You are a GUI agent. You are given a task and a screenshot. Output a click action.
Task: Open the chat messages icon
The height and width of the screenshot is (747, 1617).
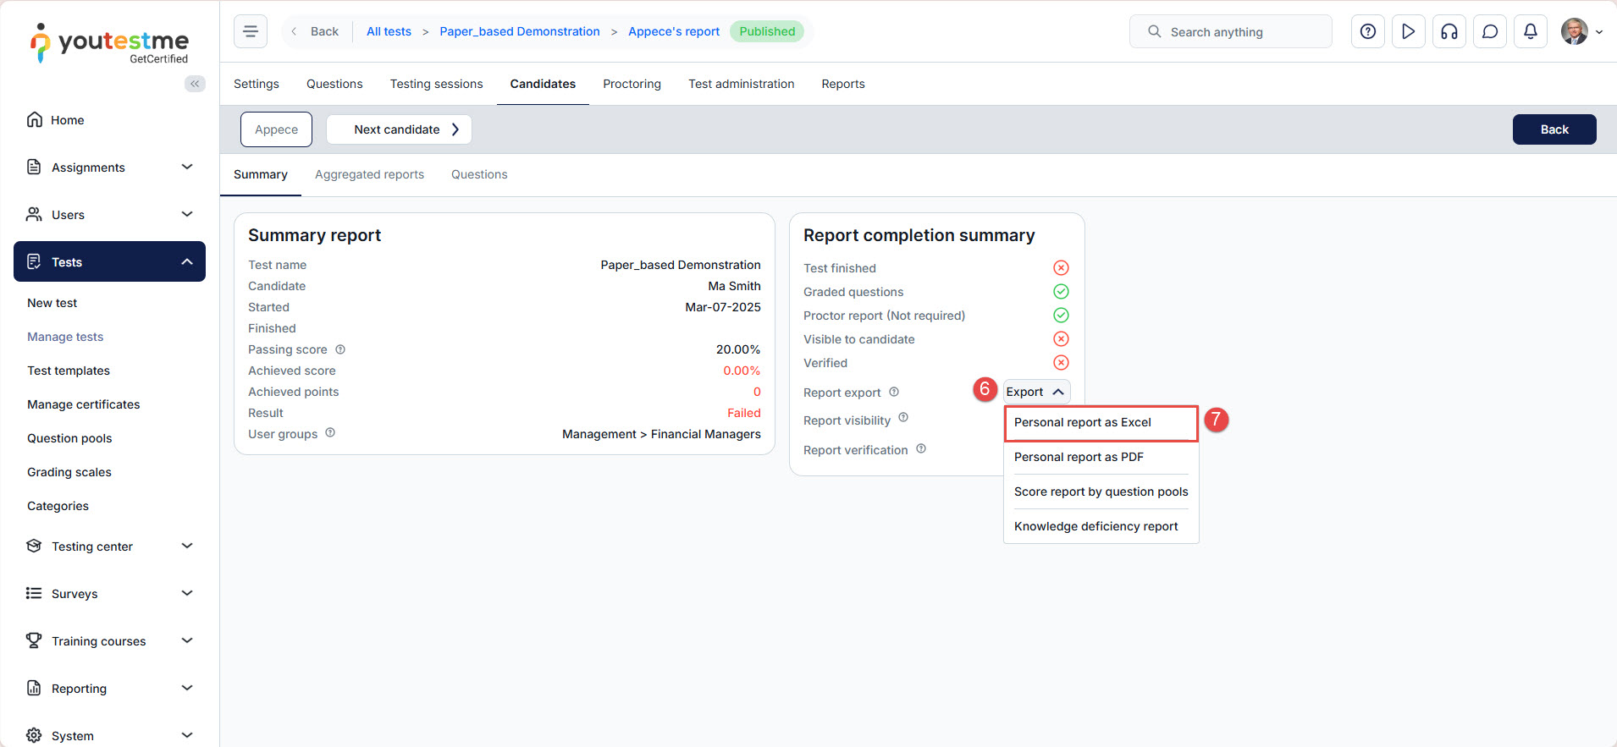pyautogui.click(x=1489, y=31)
